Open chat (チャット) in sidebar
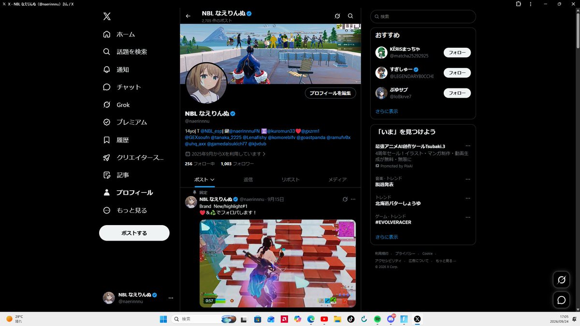 click(122, 87)
